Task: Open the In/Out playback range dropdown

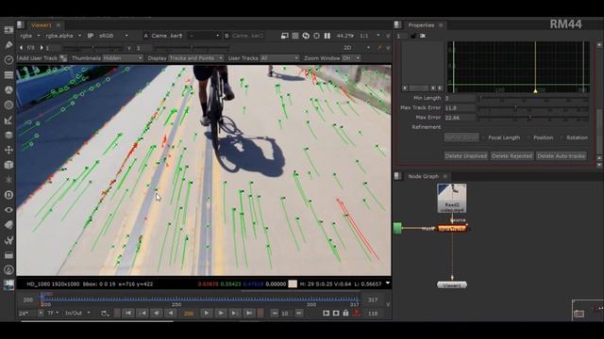Action: pyautogui.click(x=77, y=314)
